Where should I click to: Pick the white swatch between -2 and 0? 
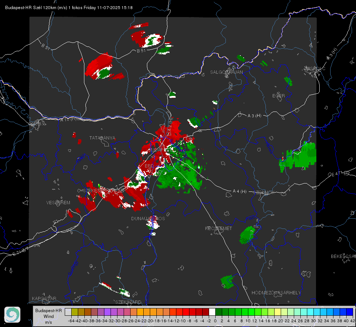point(212,312)
